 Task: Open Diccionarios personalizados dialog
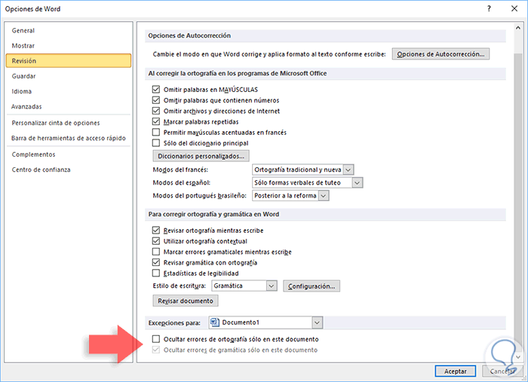click(201, 156)
